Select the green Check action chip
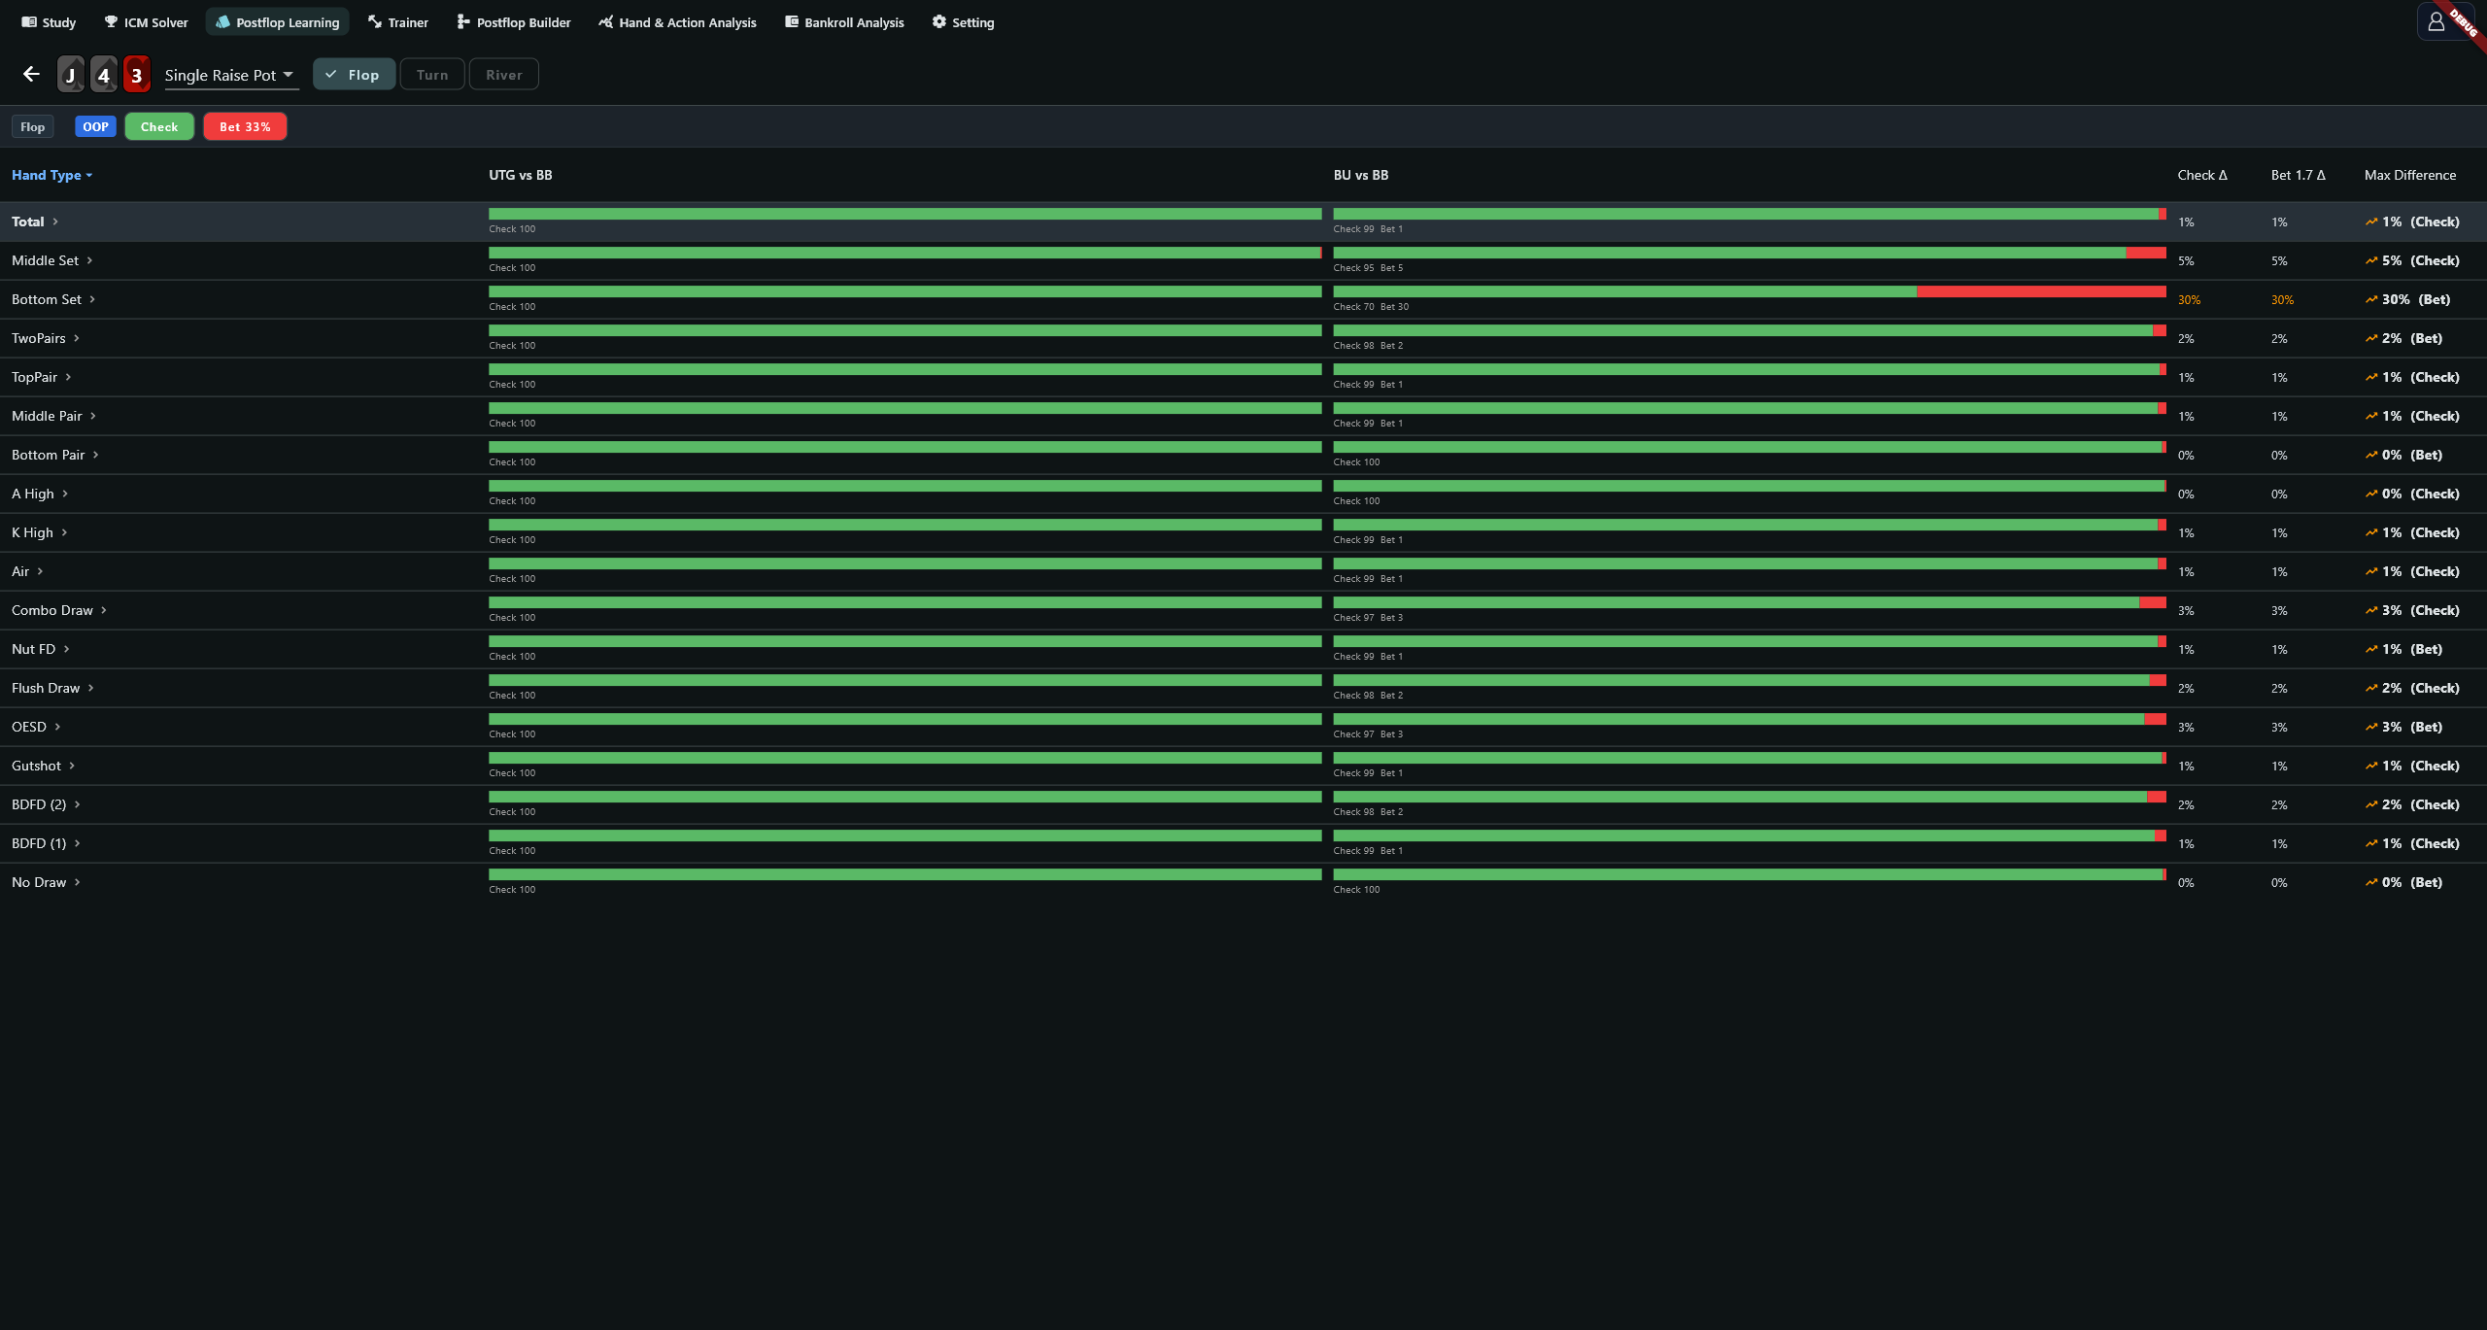Screen dimensions: 2487x1330 tap(159, 126)
